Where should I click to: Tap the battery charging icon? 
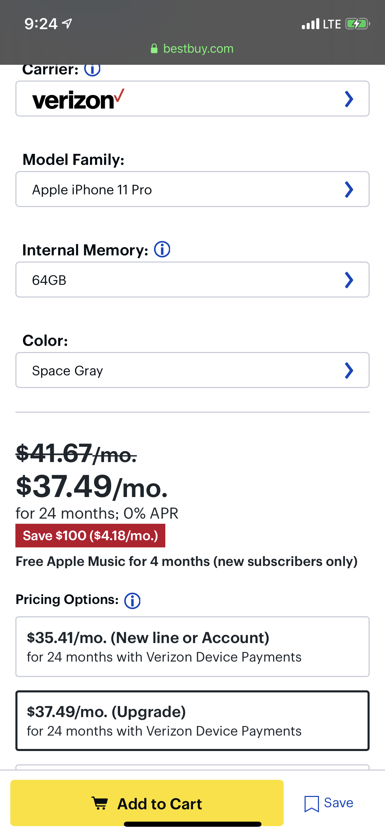[357, 24]
